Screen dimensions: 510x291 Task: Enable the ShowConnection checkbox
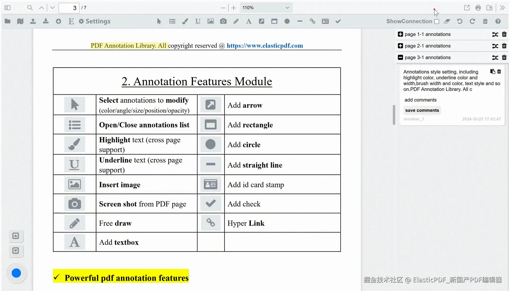pyautogui.click(x=437, y=21)
